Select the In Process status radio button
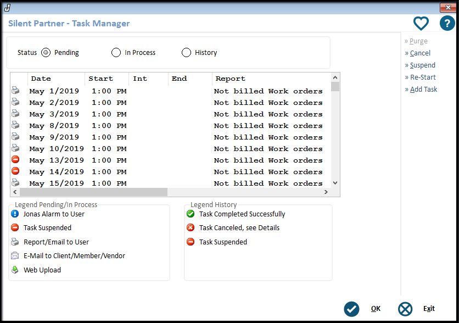This screenshot has height=323, width=459. (116, 53)
